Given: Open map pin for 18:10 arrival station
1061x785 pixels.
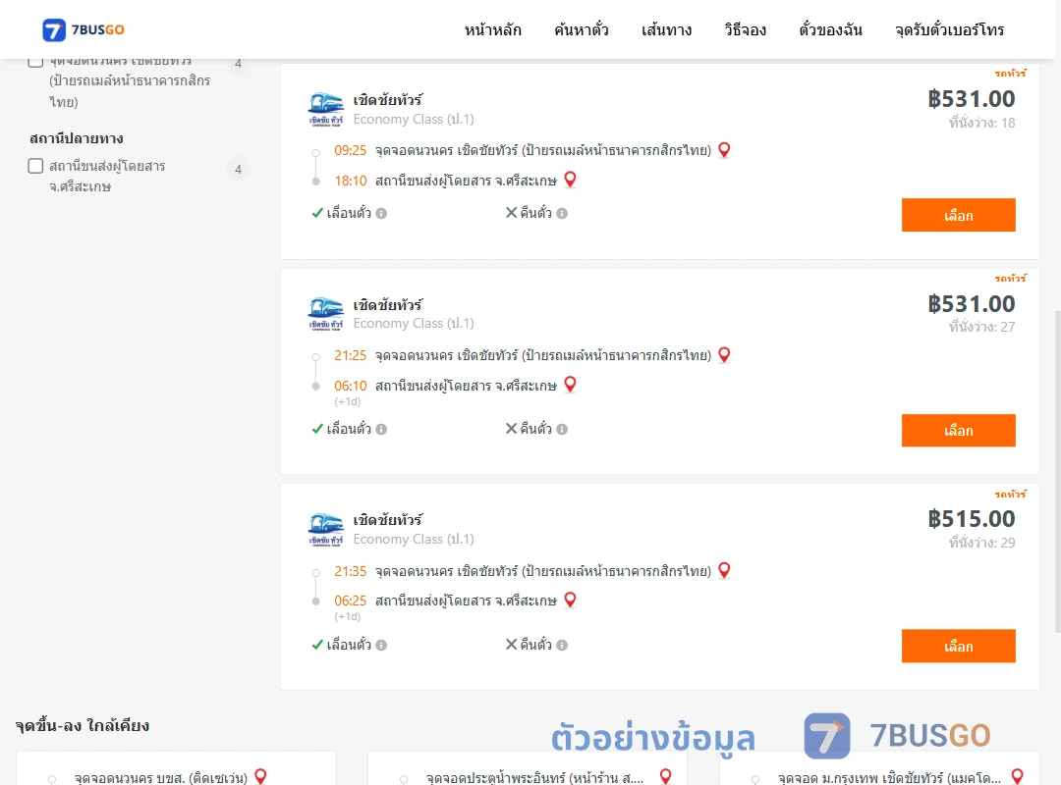Looking at the screenshot, I should click(x=571, y=180).
